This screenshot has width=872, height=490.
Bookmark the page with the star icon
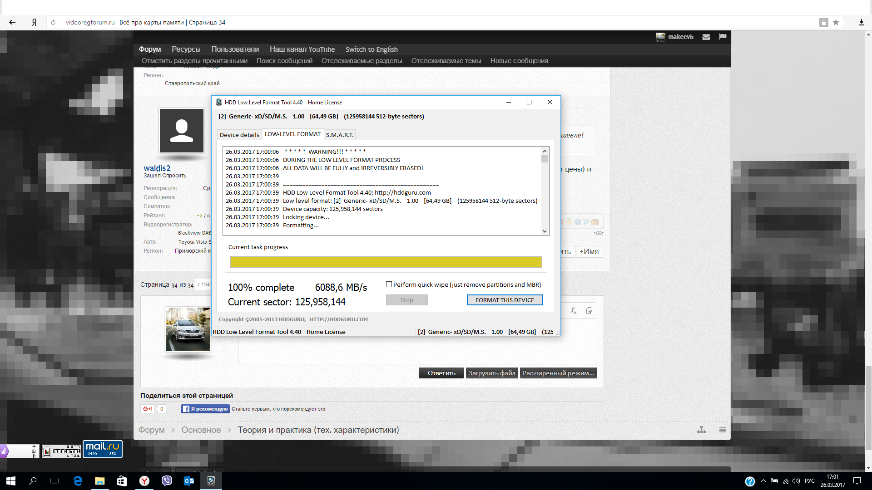[836, 22]
